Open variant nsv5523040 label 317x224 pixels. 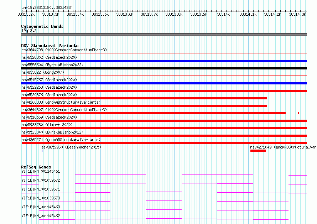point(52,132)
